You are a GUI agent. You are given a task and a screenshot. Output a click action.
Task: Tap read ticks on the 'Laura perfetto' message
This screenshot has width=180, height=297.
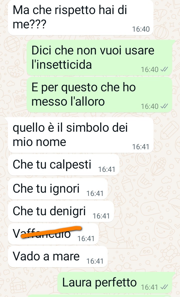[x=164, y=287]
